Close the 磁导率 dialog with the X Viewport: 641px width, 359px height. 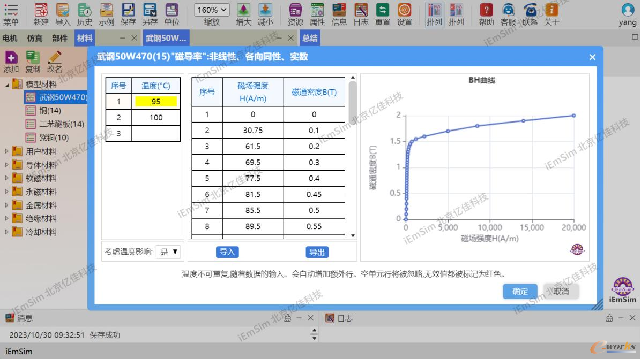tap(592, 57)
